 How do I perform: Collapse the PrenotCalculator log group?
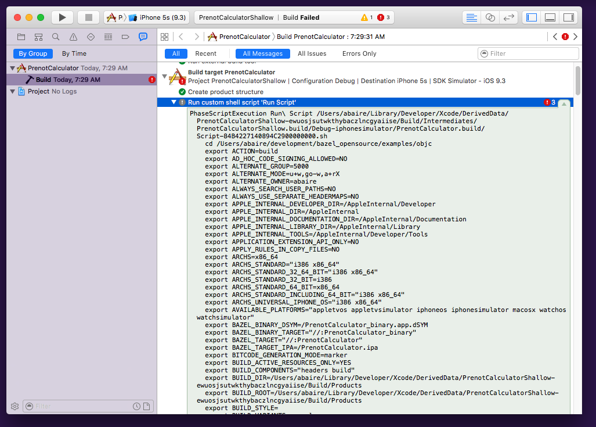coord(13,68)
